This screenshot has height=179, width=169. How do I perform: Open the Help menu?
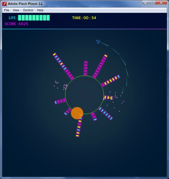[x=40, y=10]
